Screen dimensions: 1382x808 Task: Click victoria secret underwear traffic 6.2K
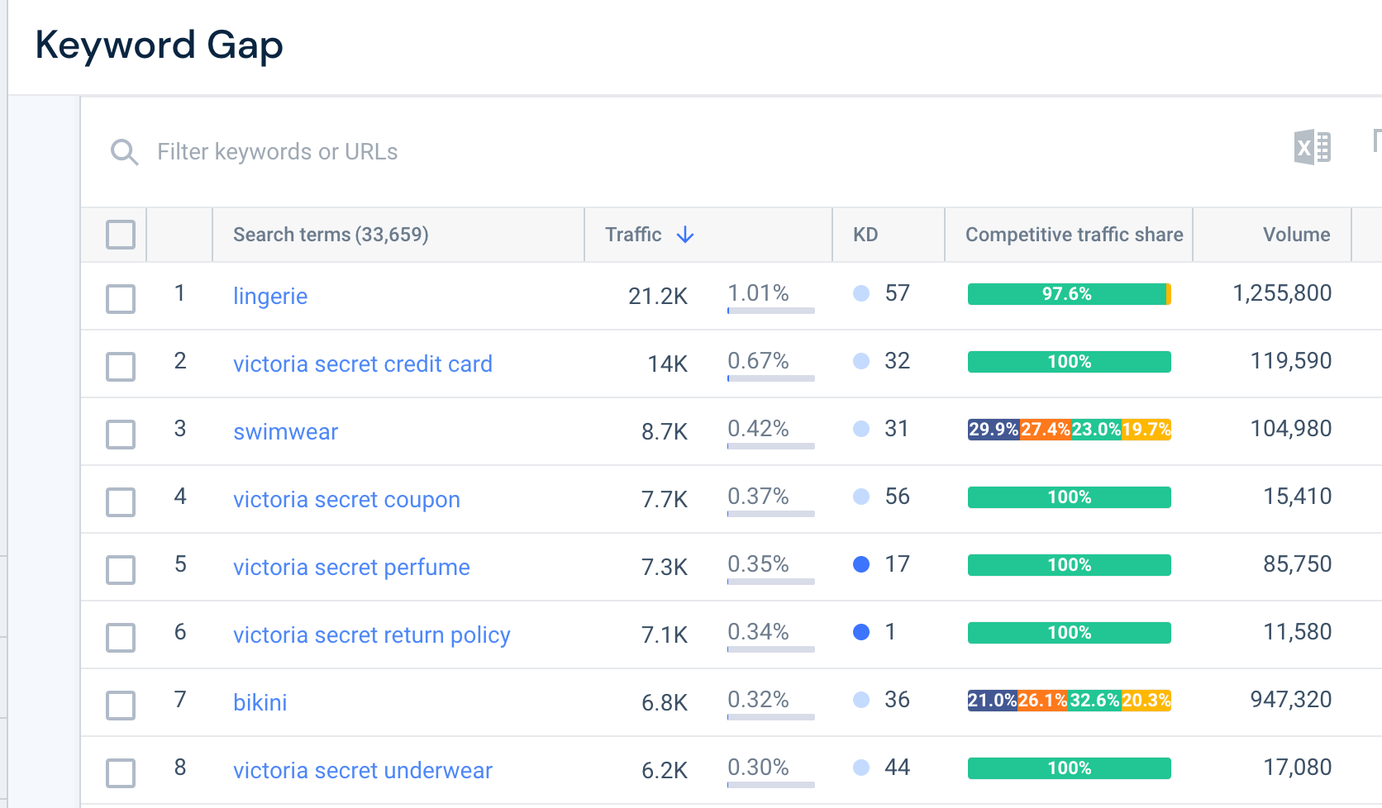click(665, 770)
